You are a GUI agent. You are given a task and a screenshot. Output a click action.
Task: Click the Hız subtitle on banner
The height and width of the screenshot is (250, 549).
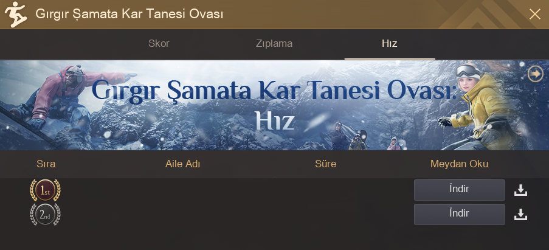pos(275,121)
